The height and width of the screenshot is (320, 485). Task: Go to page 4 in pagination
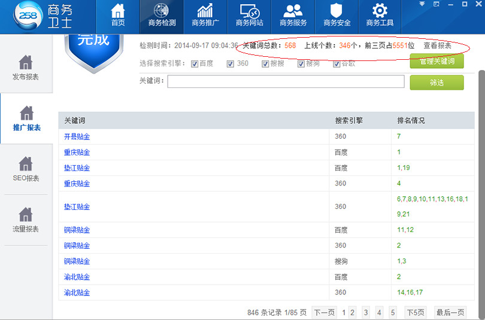pos(379,313)
